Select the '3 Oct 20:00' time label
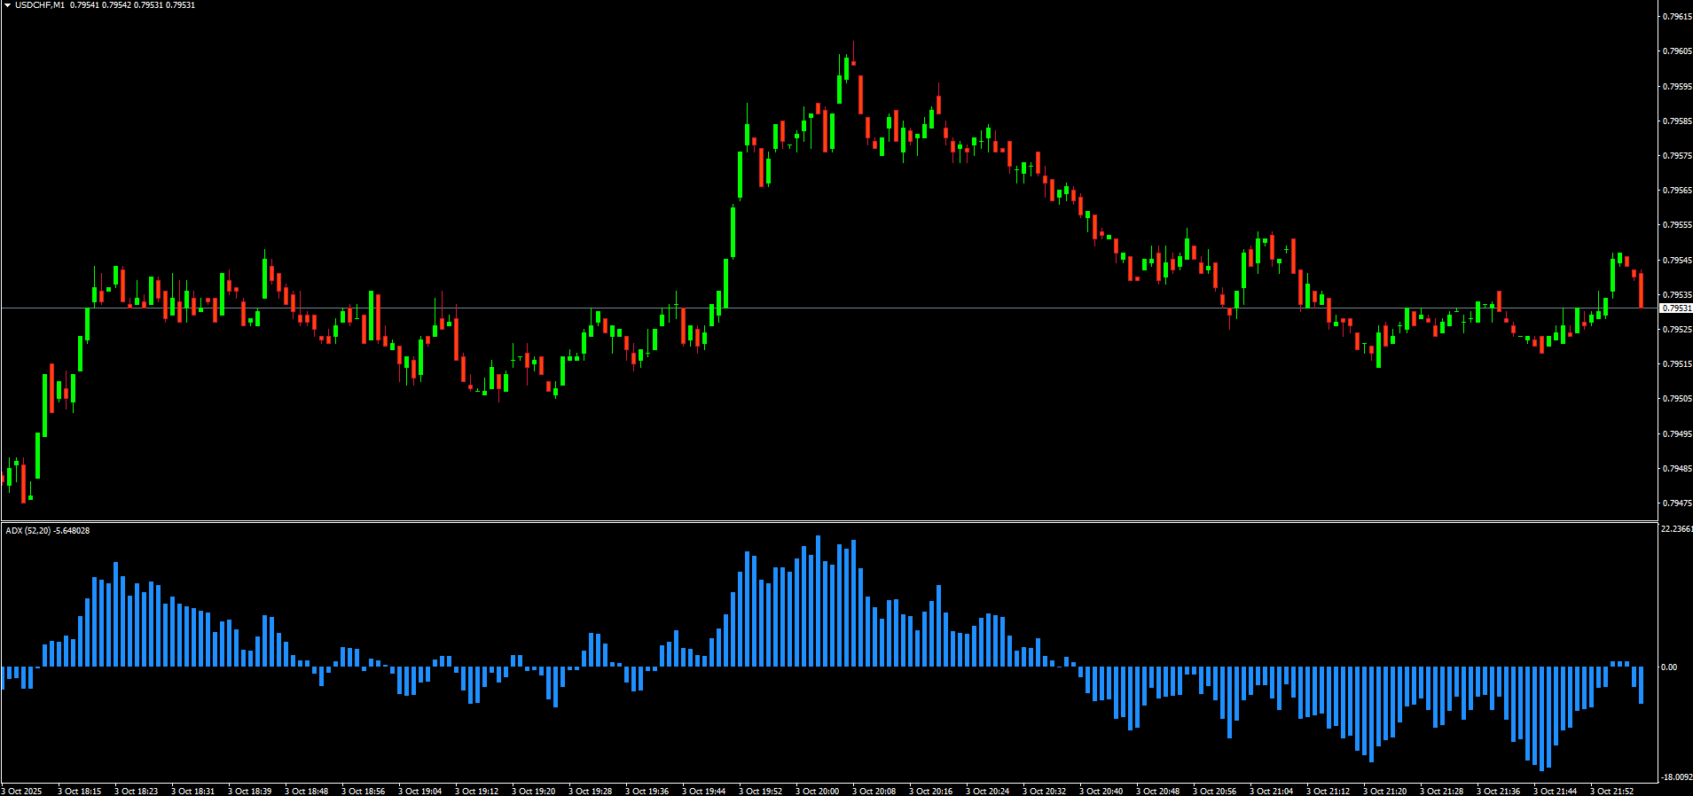1693x796 pixels. [817, 791]
